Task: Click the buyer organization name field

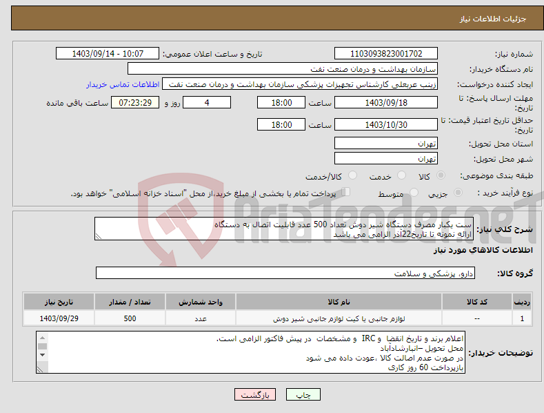Action: (x=283, y=68)
